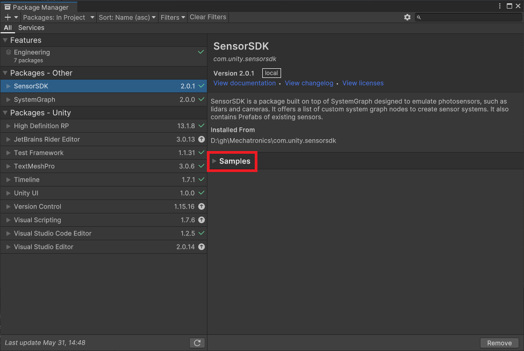
Task: Click the update-available icon for JetBrains Rider Editor
Action: [x=202, y=139]
